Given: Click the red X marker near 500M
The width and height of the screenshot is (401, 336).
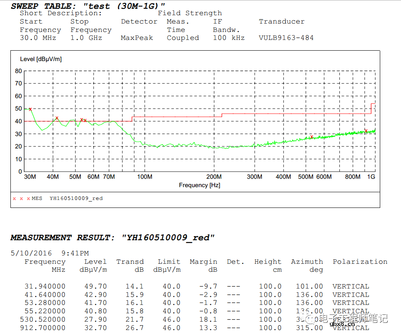Looking at the screenshot, I should (x=311, y=137).
